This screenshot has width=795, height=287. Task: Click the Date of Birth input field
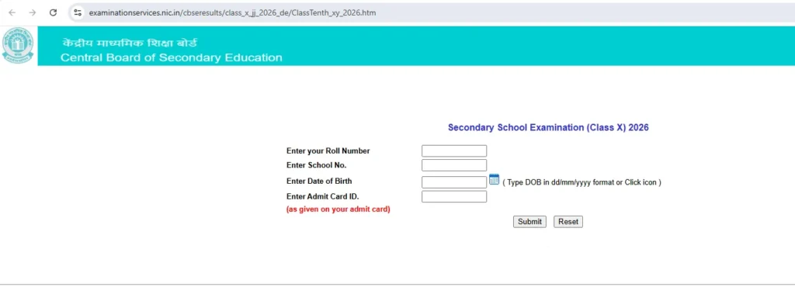453,182
